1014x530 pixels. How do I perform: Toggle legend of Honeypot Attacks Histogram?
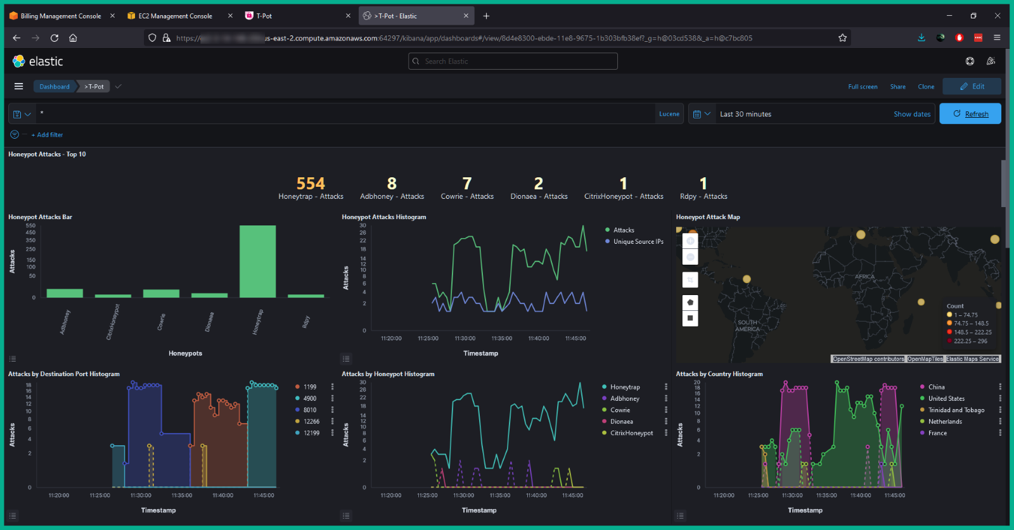pyautogui.click(x=346, y=358)
